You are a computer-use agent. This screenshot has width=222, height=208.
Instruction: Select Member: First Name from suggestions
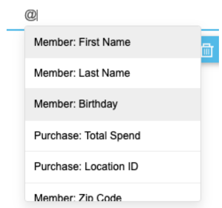click(113, 42)
